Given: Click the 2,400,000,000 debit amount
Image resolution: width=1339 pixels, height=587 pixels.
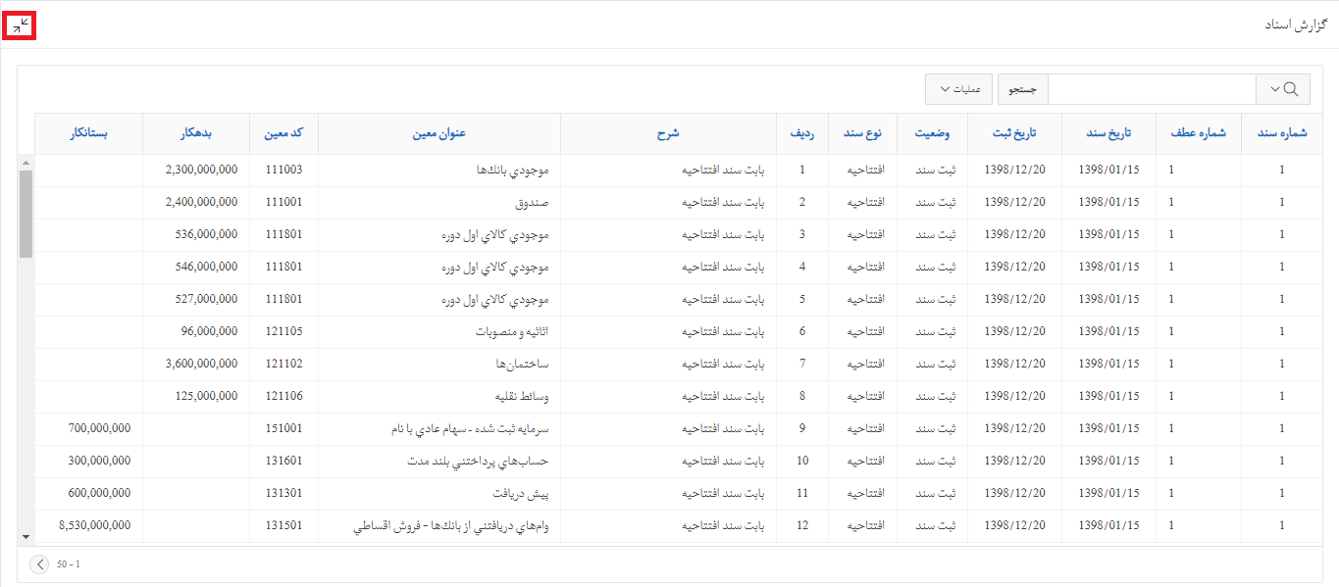Looking at the screenshot, I should click(201, 202).
